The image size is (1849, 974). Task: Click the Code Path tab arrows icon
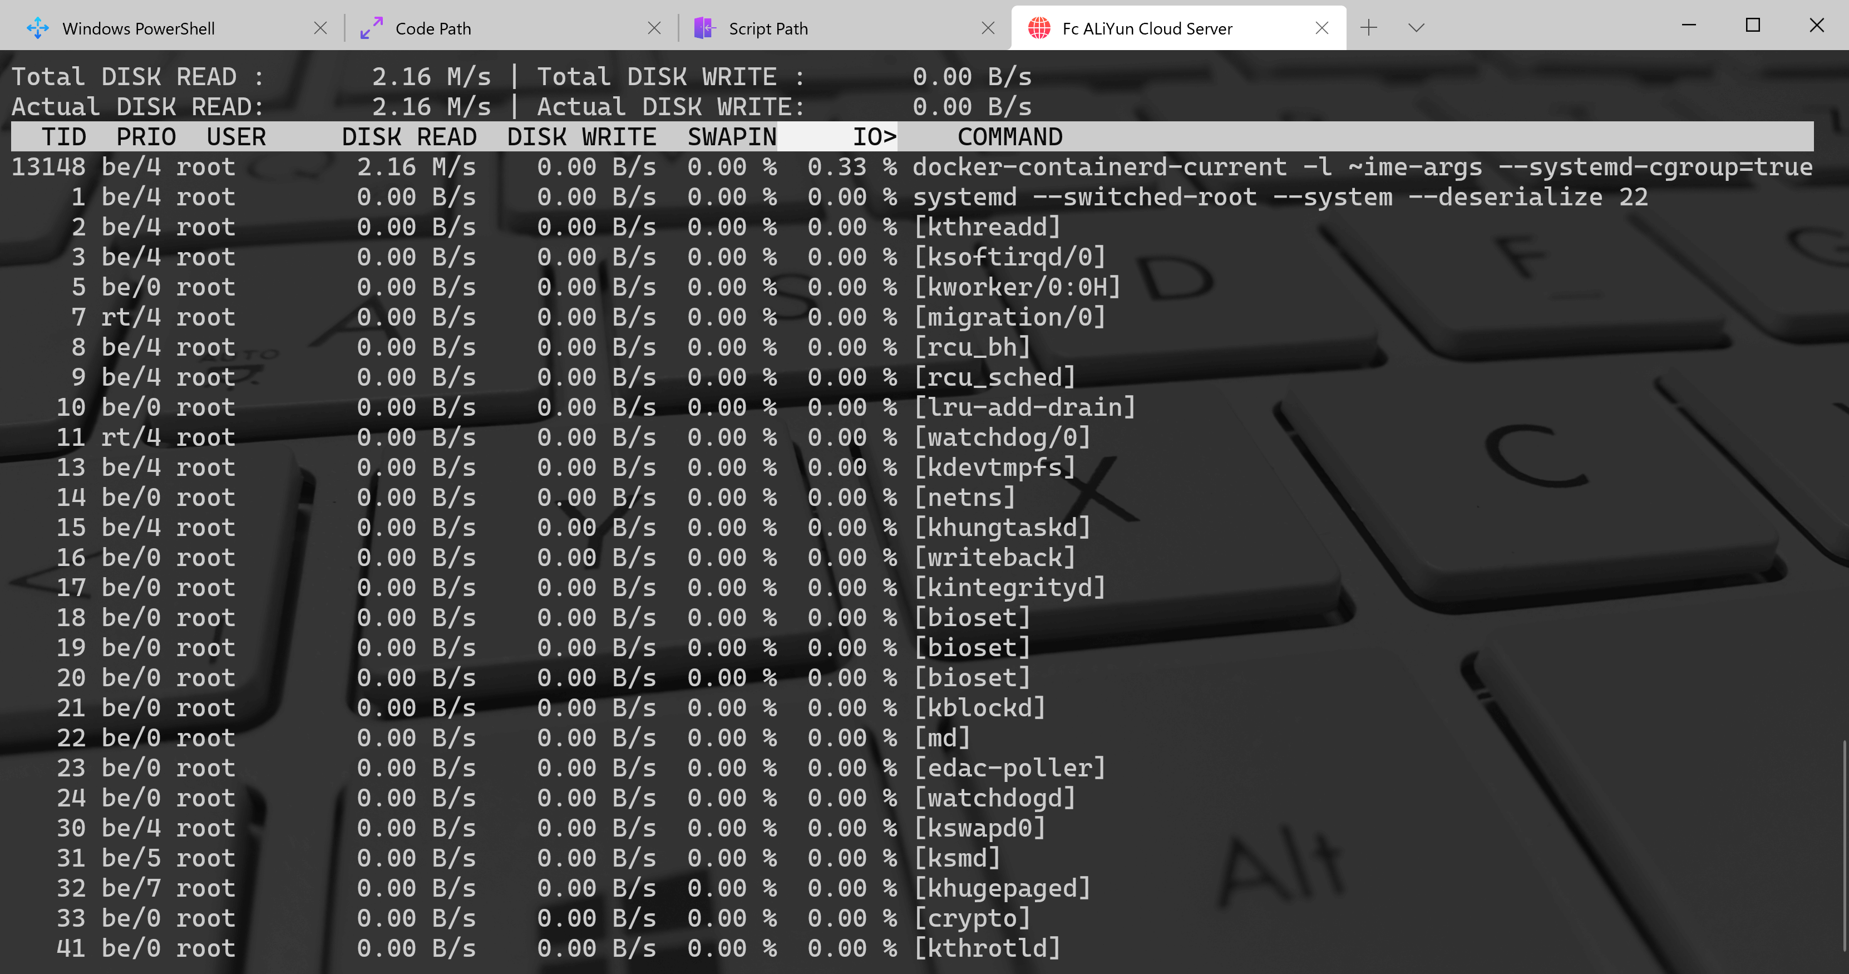371,28
